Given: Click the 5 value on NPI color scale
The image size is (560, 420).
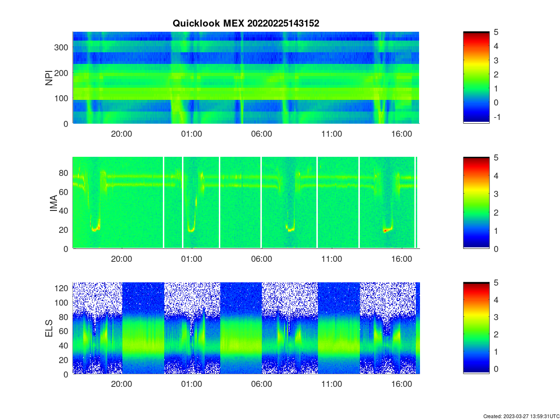Looking at the screenshot, I should coord(497,32).
